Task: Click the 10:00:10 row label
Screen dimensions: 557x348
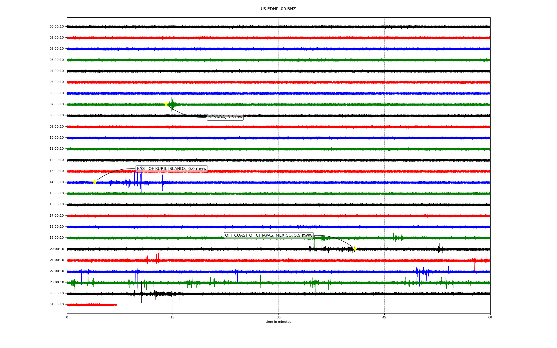Action: [x=57, y=138]
